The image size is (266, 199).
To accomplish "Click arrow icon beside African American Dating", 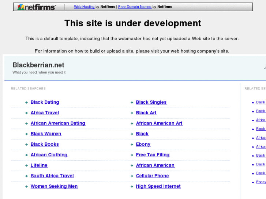I will point(26,123).
